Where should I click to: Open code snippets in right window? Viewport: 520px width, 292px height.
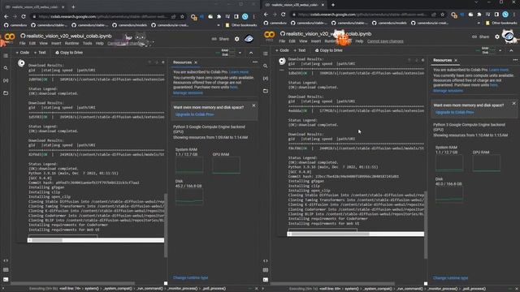266,260
